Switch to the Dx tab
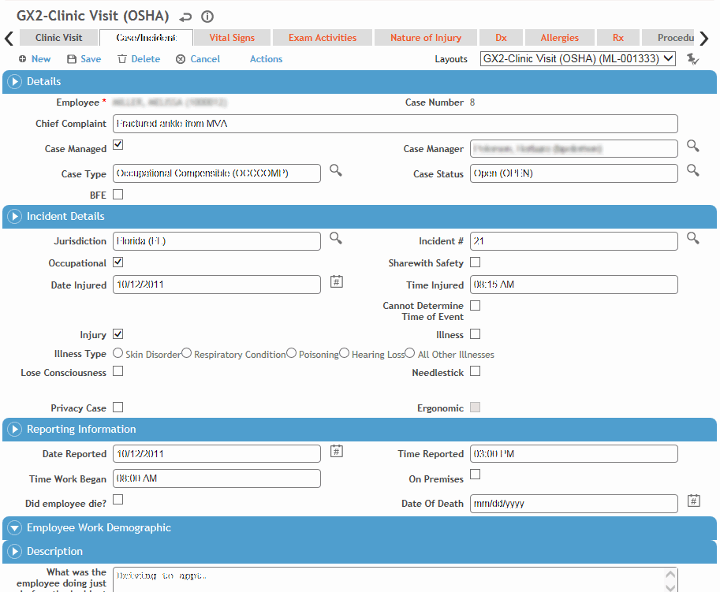 click(501, 38)
